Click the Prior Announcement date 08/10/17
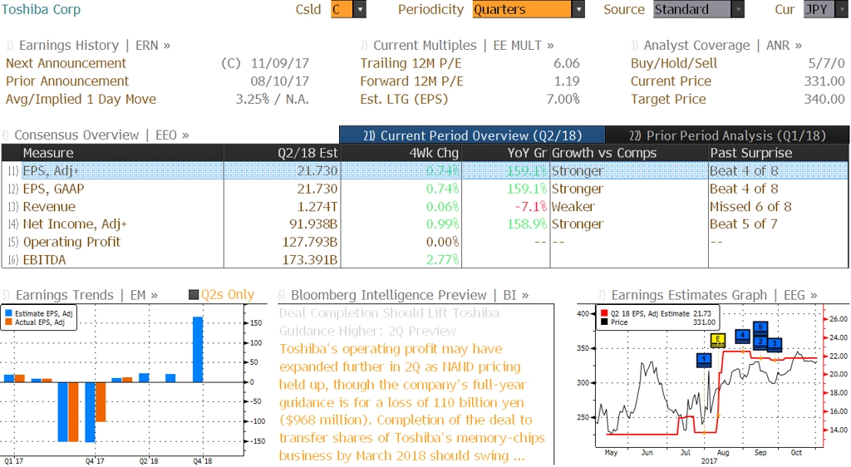851x467 pixels. (279, 81)
